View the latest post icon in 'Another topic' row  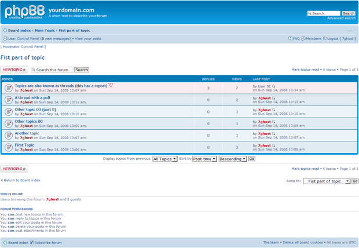tap(274, 134)
